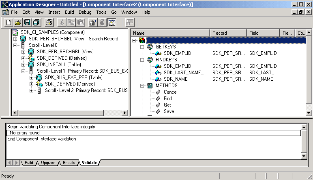Collapse the Scroll - Level 1 node

tap(24, 71)
